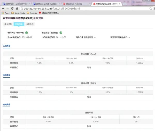The image size is (155, 131).
Task: Click page title 农银策略精选股票(660010)基金资料
Action: click(23, 18)
